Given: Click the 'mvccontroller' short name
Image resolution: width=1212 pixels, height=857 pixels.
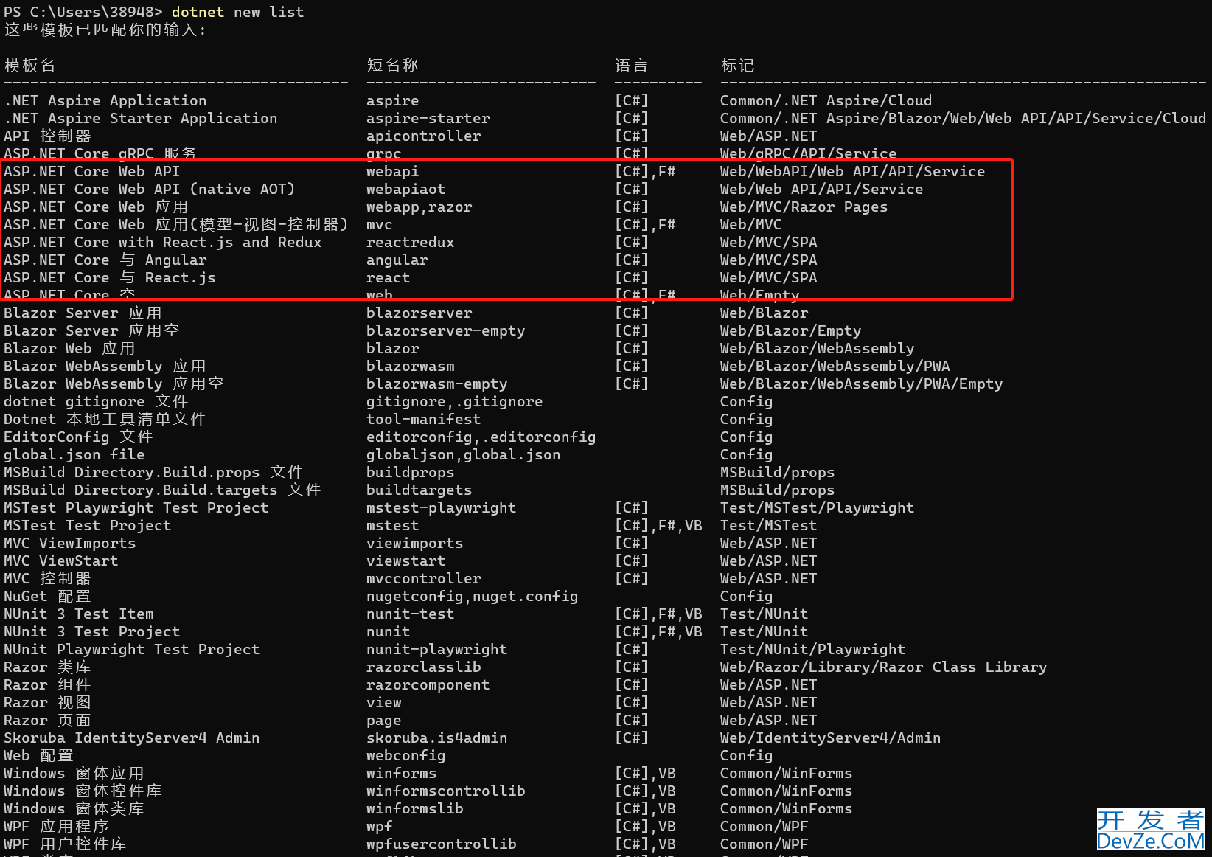Looking at the screenshot, I should click(x=424, y=578).
